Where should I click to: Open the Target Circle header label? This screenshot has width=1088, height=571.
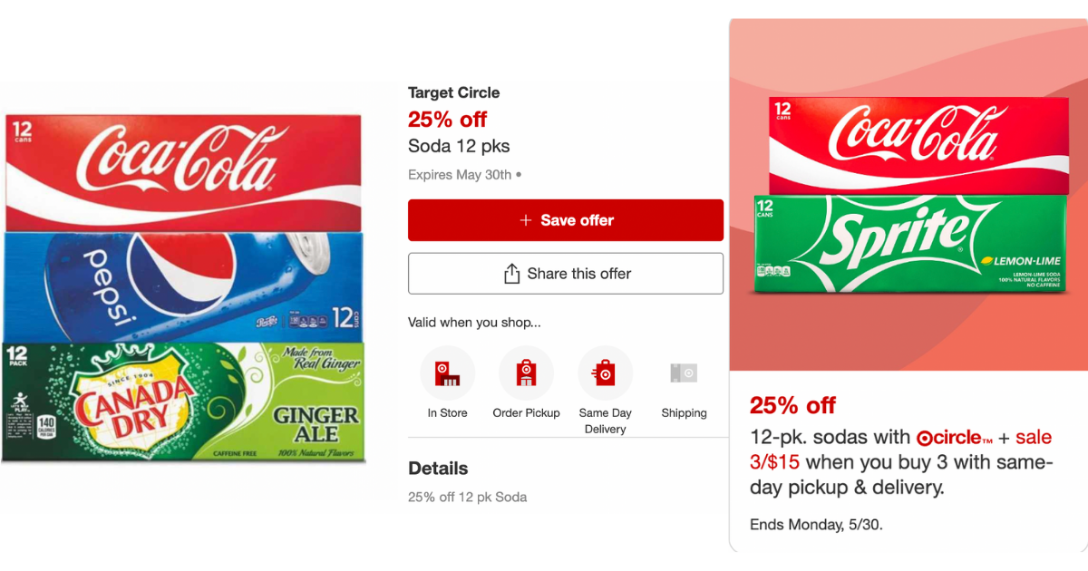tap(453, 92)
